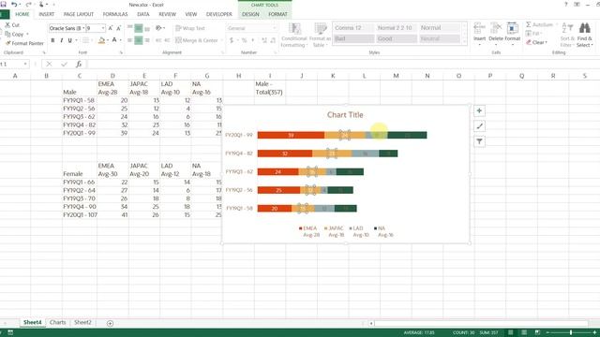Click the horizontal scrollbar
The width and height of the screenshot is (600, 337).
point(481,323)
